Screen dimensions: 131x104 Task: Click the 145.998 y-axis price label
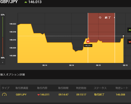(13, 56)
